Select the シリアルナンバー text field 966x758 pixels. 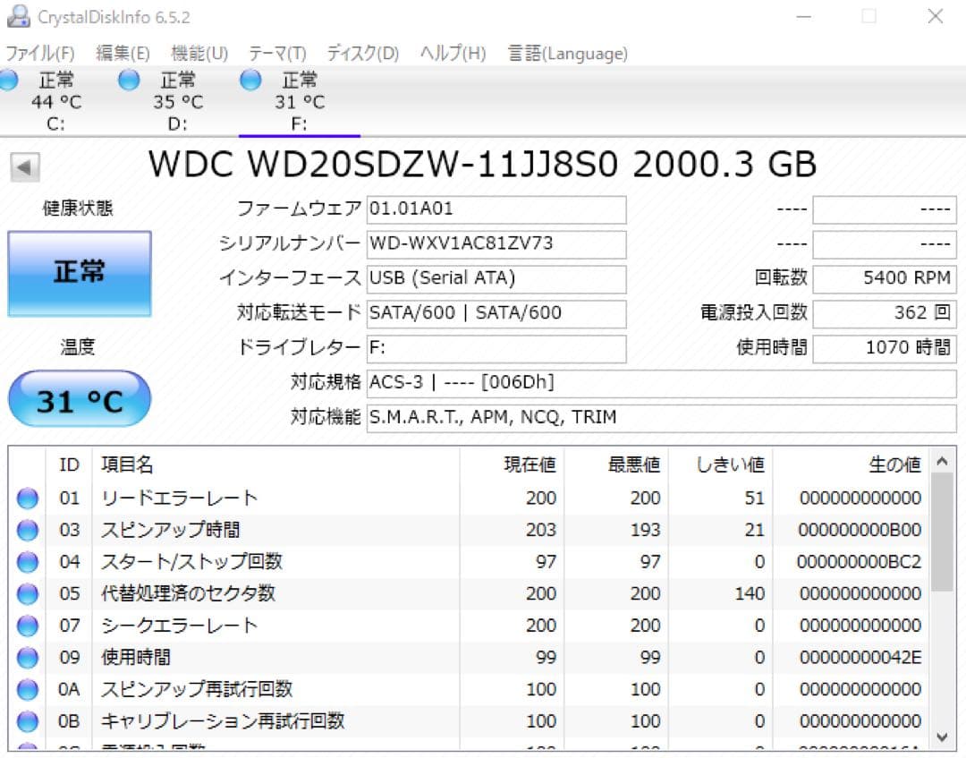[496, 243]
